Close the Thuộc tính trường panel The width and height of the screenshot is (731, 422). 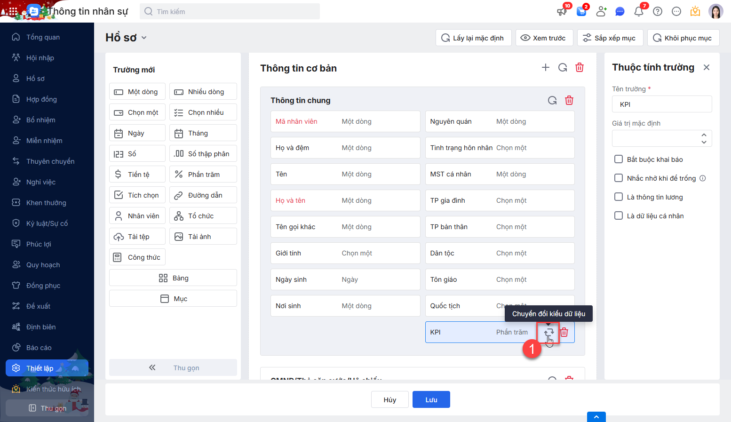707,67
